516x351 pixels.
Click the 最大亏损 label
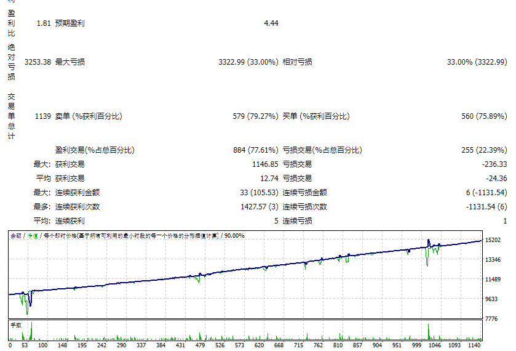pyautogui.click(x=70, y=62)
